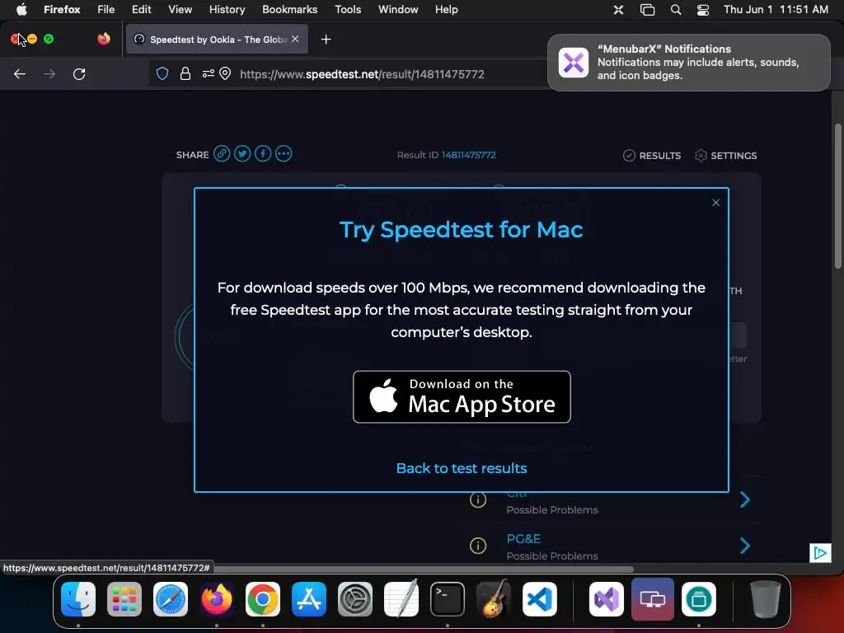The height and width of the screenshot is (633, 844).
Task: Open PG&E outage entry
Action: (x=523, y=539)
